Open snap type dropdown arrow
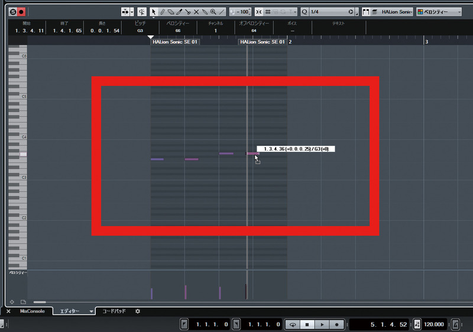Viewport: 473px width, 332px height. point(294,12)
